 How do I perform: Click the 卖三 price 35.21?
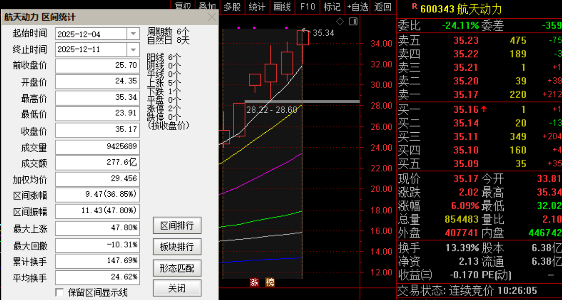pos(466,67)
